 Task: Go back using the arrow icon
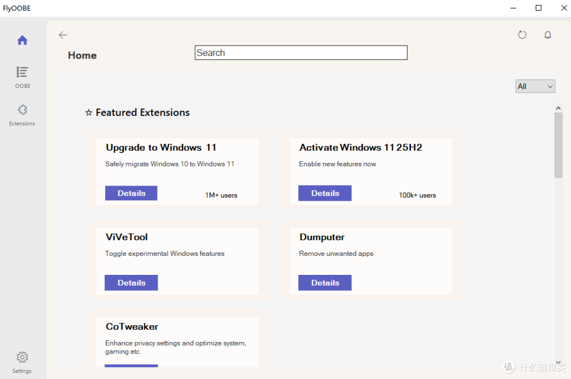(x=63, y=35)
